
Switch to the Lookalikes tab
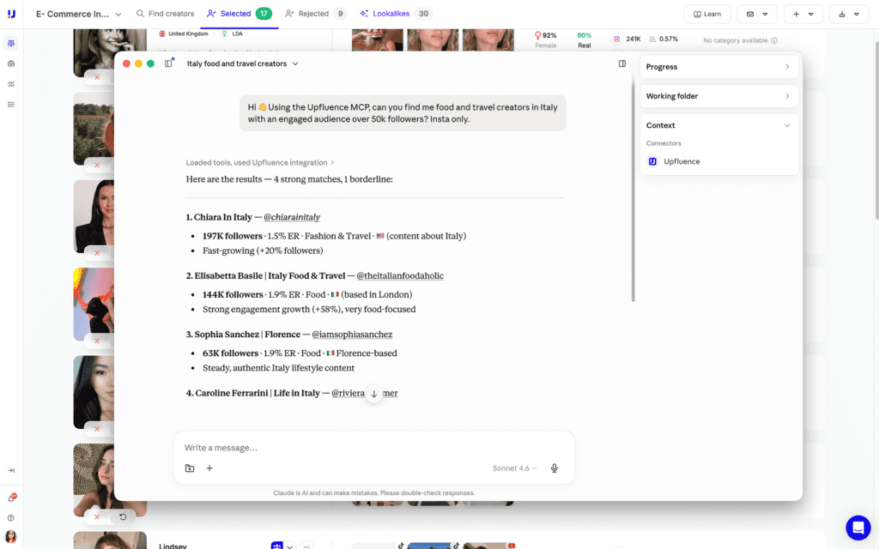[x=395, y=14]
